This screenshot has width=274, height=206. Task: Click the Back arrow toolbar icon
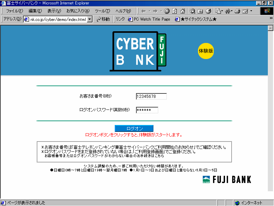pos(144,11)
